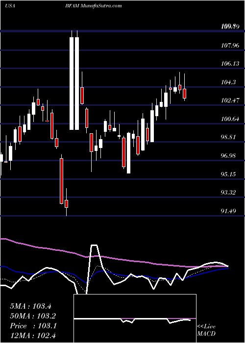The width and height of the screenshot is (245, 343).
Task: Click the 100.64 price label
Action: 230,119
